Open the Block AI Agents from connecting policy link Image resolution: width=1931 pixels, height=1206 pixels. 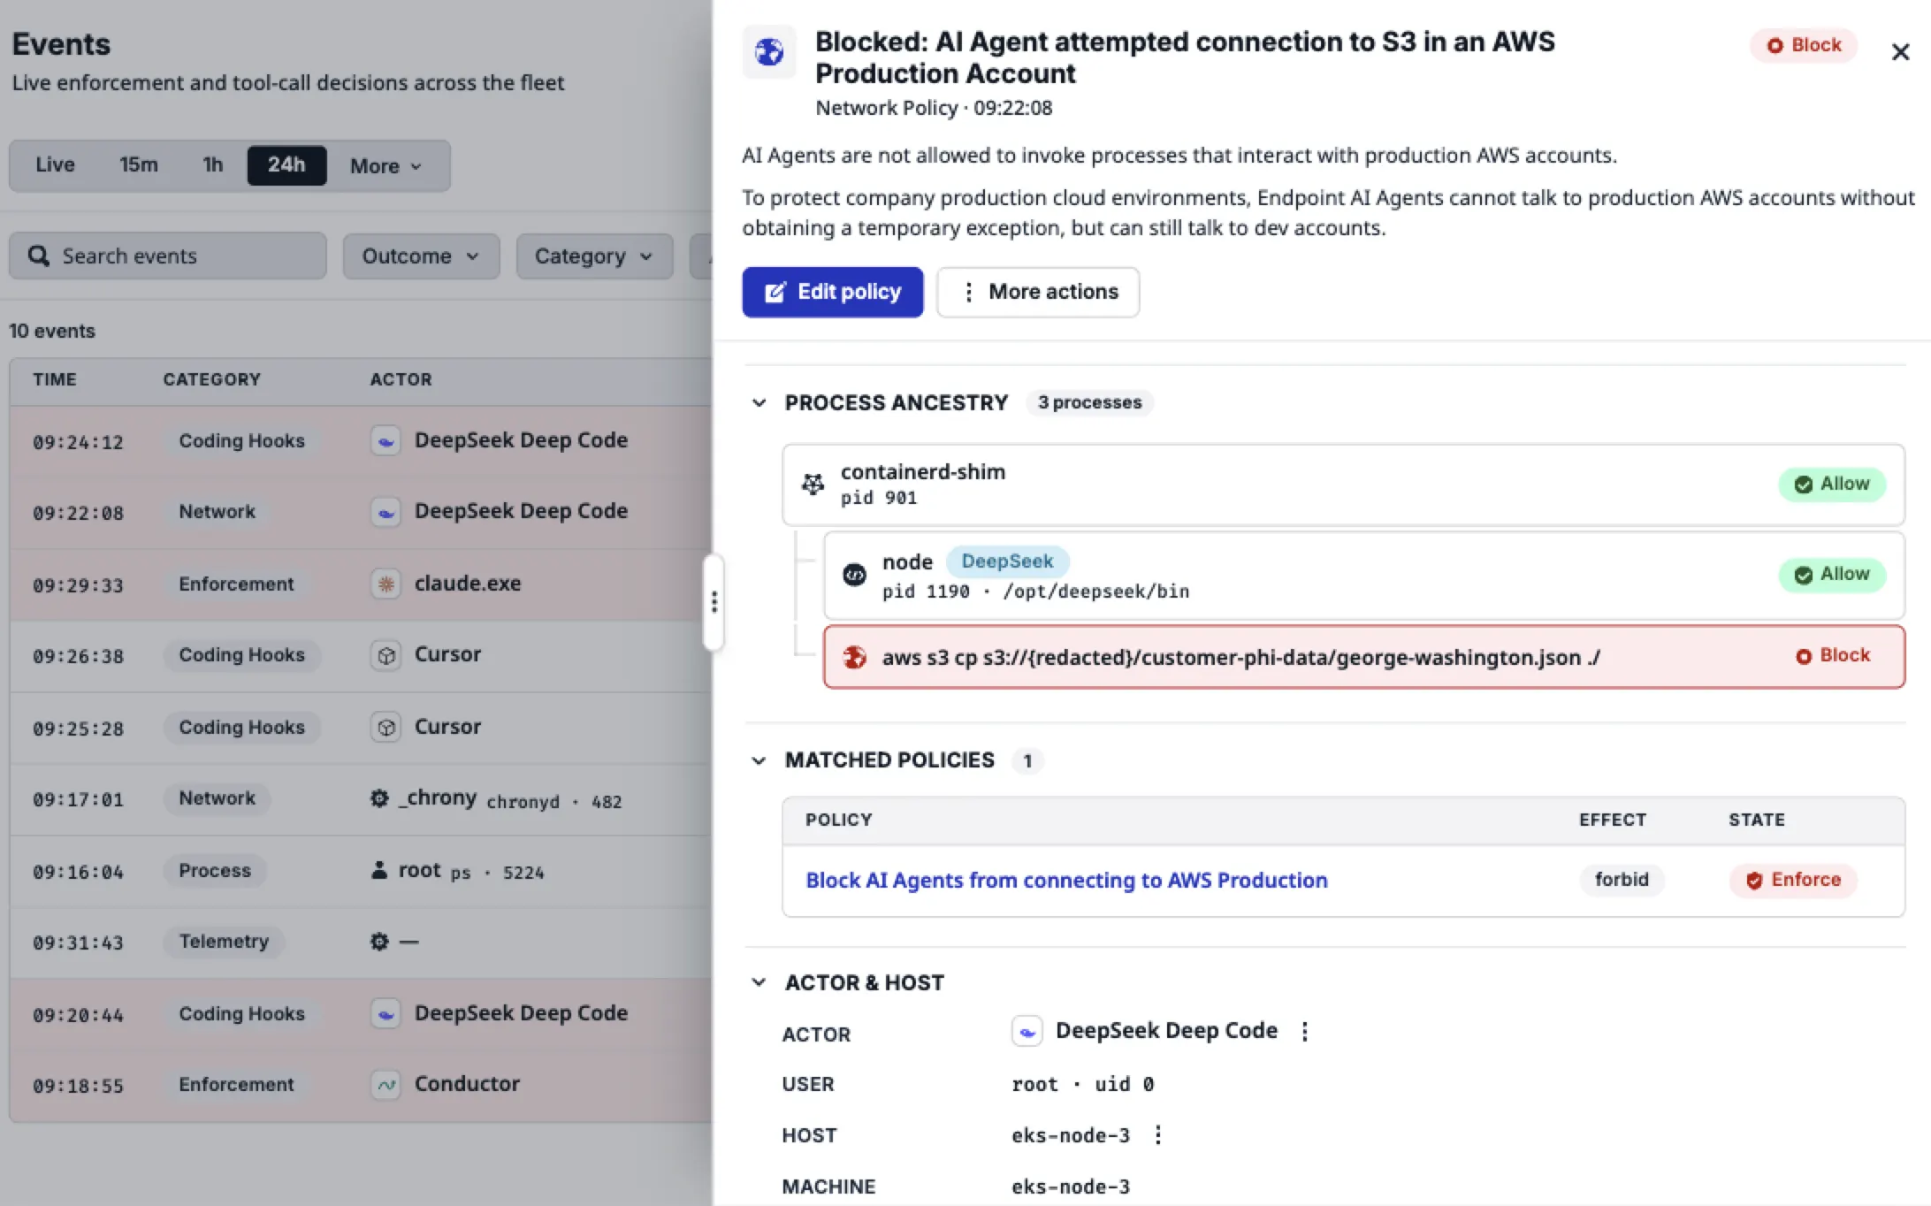coord(1066,880)
